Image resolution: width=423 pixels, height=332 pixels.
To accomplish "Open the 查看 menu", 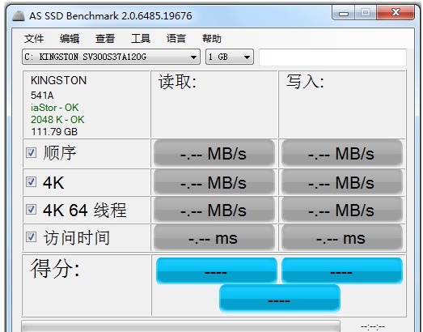I will click(x=105, y=39).
